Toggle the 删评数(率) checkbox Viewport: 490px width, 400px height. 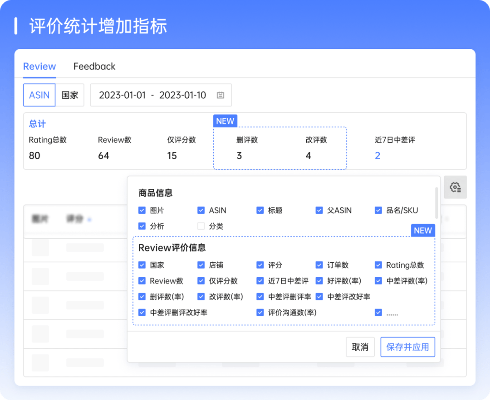(142, 297)
